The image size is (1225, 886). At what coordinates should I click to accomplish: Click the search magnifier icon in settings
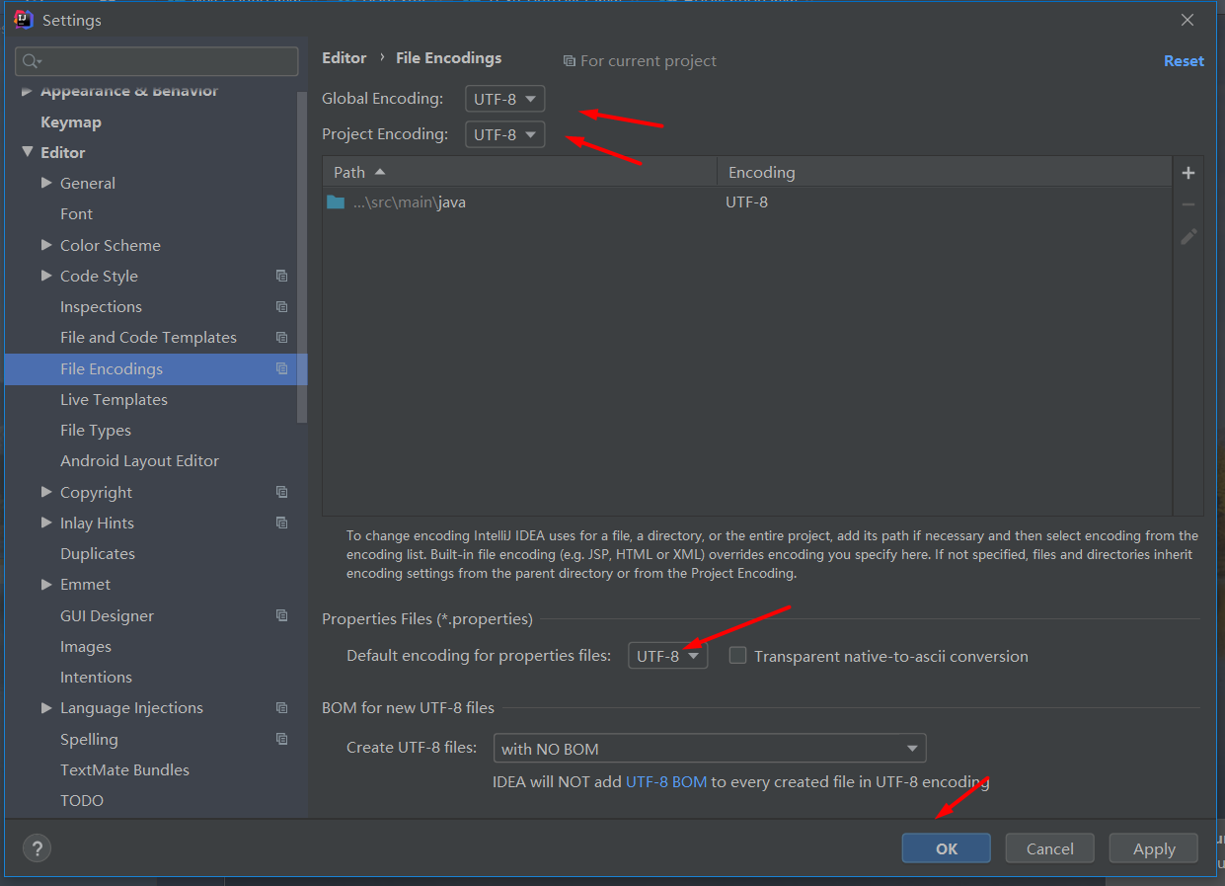click(31, 61)
